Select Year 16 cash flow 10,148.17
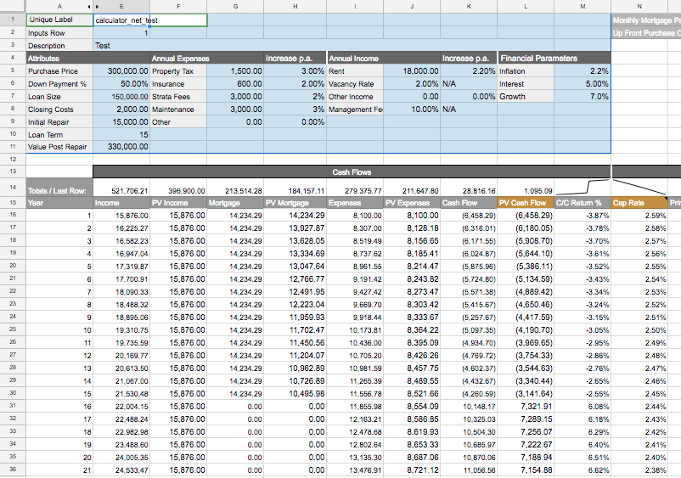The width and height of the screenshot is (681, 478). tap(469, 407)
